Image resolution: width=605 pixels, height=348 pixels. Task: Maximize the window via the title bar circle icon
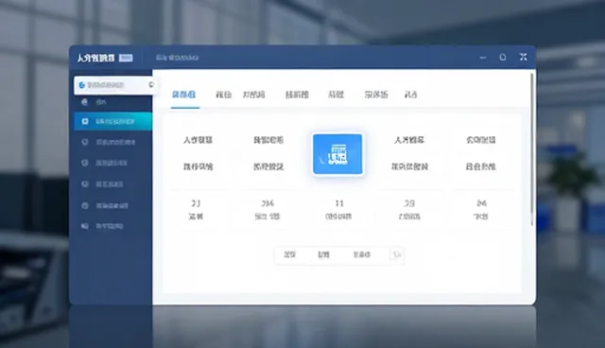[502, 57]
